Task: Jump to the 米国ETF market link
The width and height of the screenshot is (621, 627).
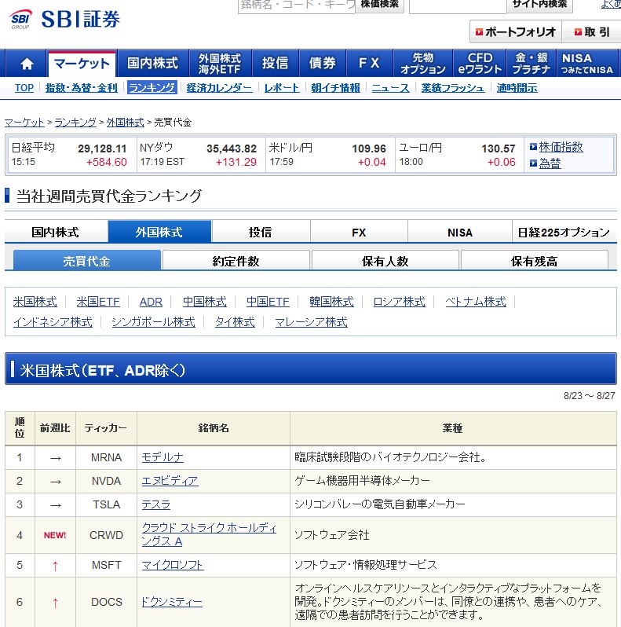Action: point(98,302)
